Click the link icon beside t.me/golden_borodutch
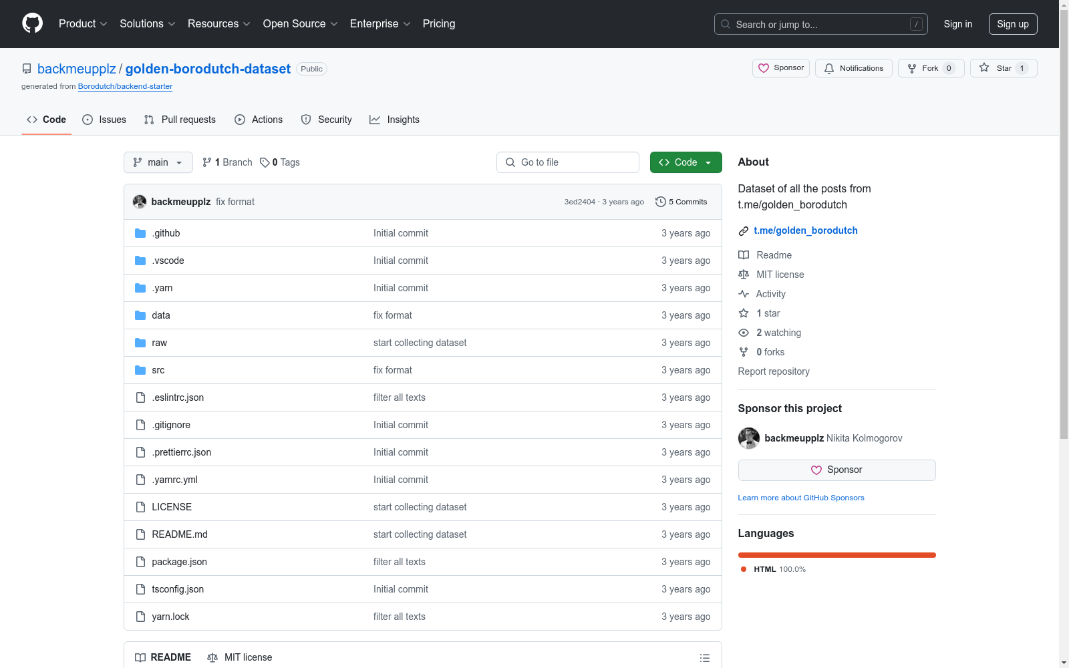 pyautogui.click(x=744, y=231)
